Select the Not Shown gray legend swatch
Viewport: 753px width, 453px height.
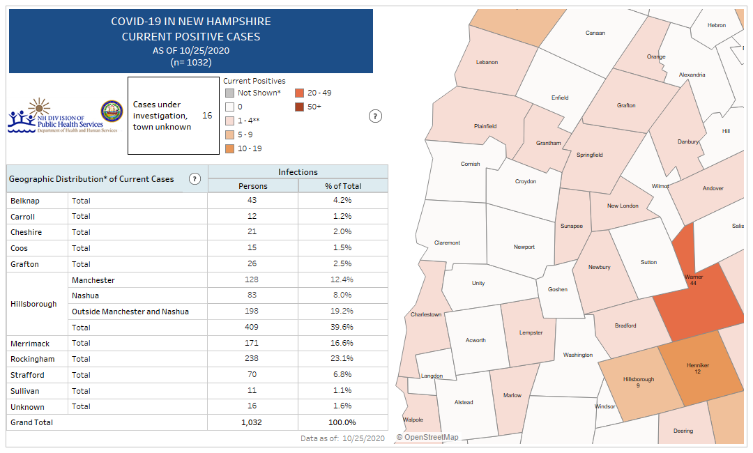click(229, 93)
